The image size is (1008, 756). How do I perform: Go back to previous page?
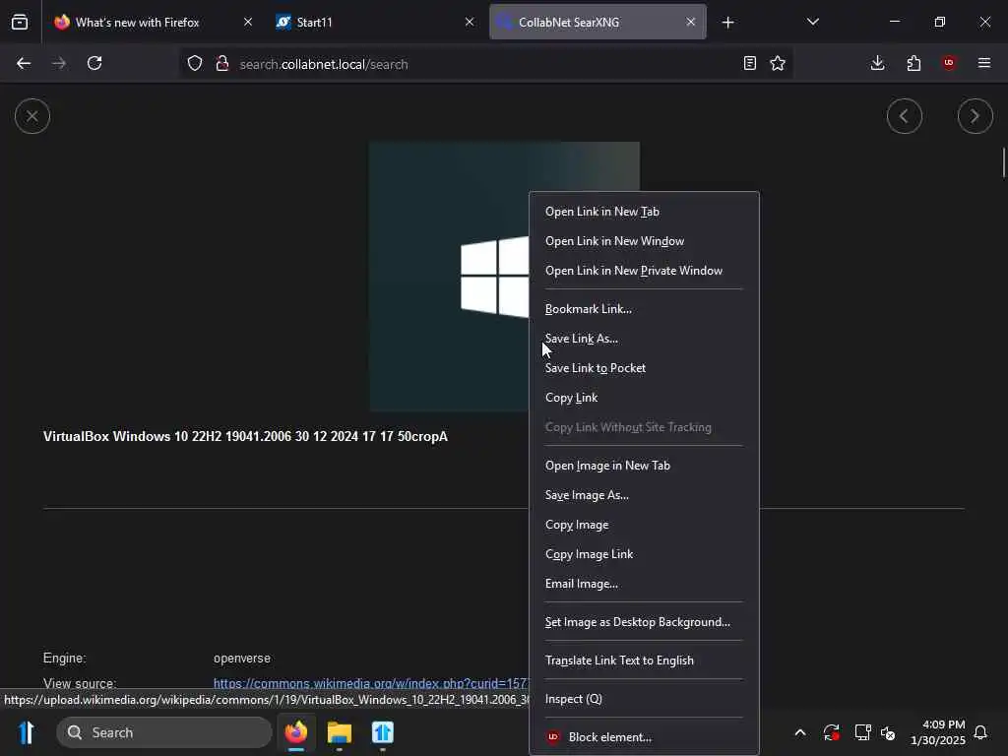tap(24, 63)
